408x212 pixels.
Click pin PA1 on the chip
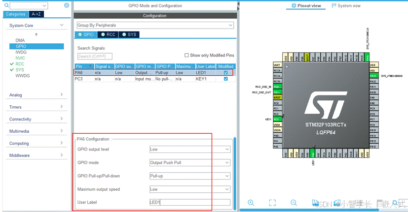click(278, 141)
